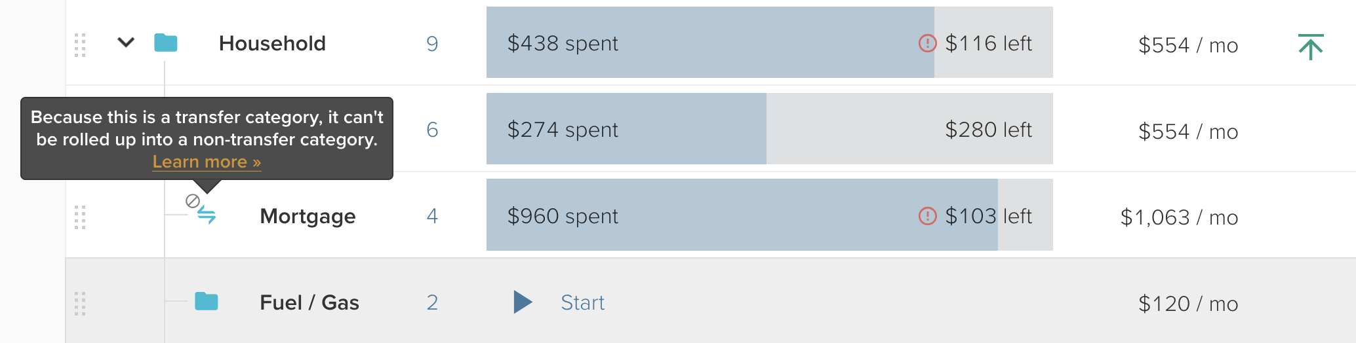The width and height of the screenshot is (1356, 343).
Task: Click the Mortgage transfer arrows icon
Action: tap(207, 215)
